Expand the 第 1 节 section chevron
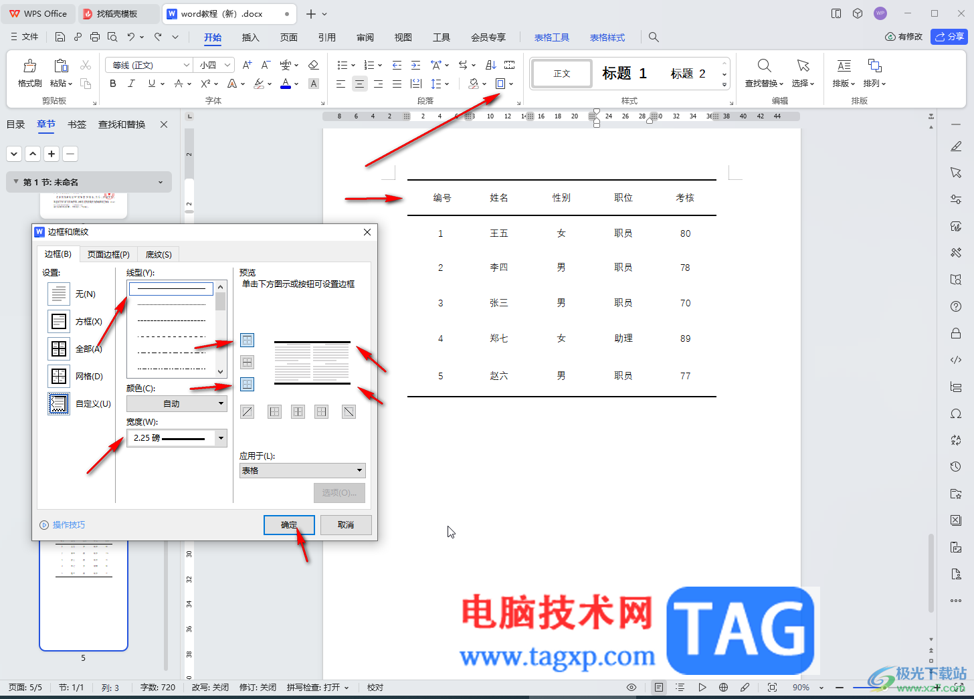The width and height of the screenshot is (974, 699). pos(161,182)
